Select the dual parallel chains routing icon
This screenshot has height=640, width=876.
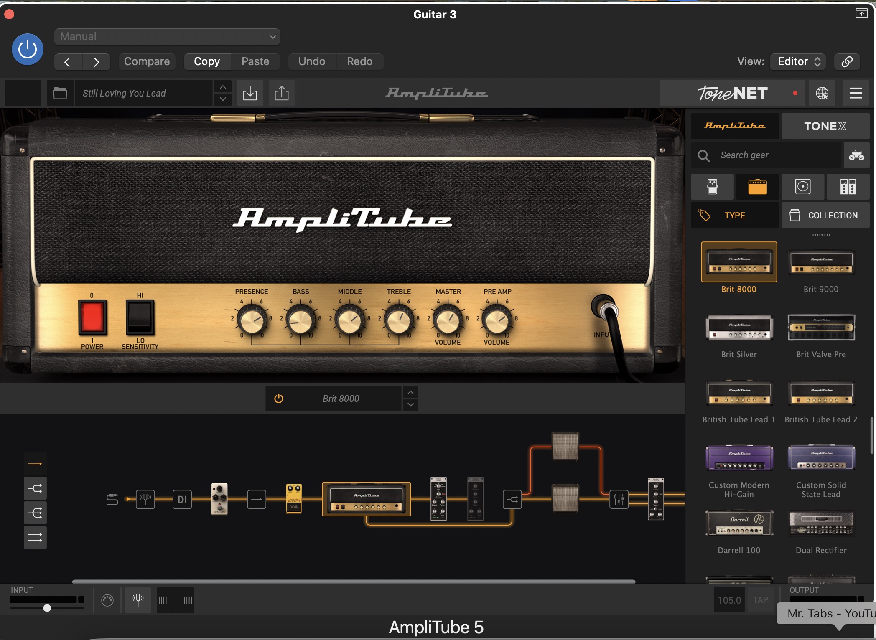pyautogui.click(x=35, y=537)
